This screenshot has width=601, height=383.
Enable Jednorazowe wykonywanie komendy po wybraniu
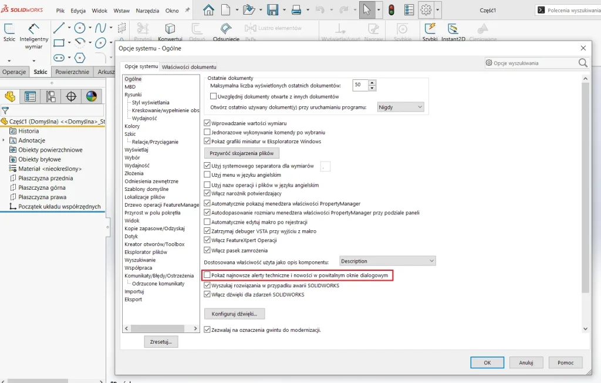(207, 132)
